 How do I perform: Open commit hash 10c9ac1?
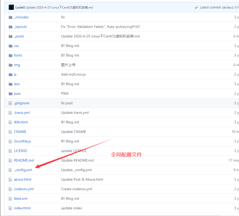click(x=228, y=7)
